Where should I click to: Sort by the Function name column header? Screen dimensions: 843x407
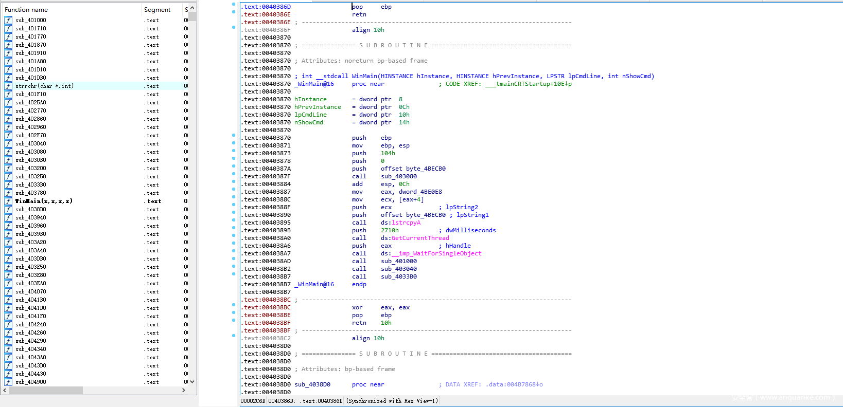point(26,10)
